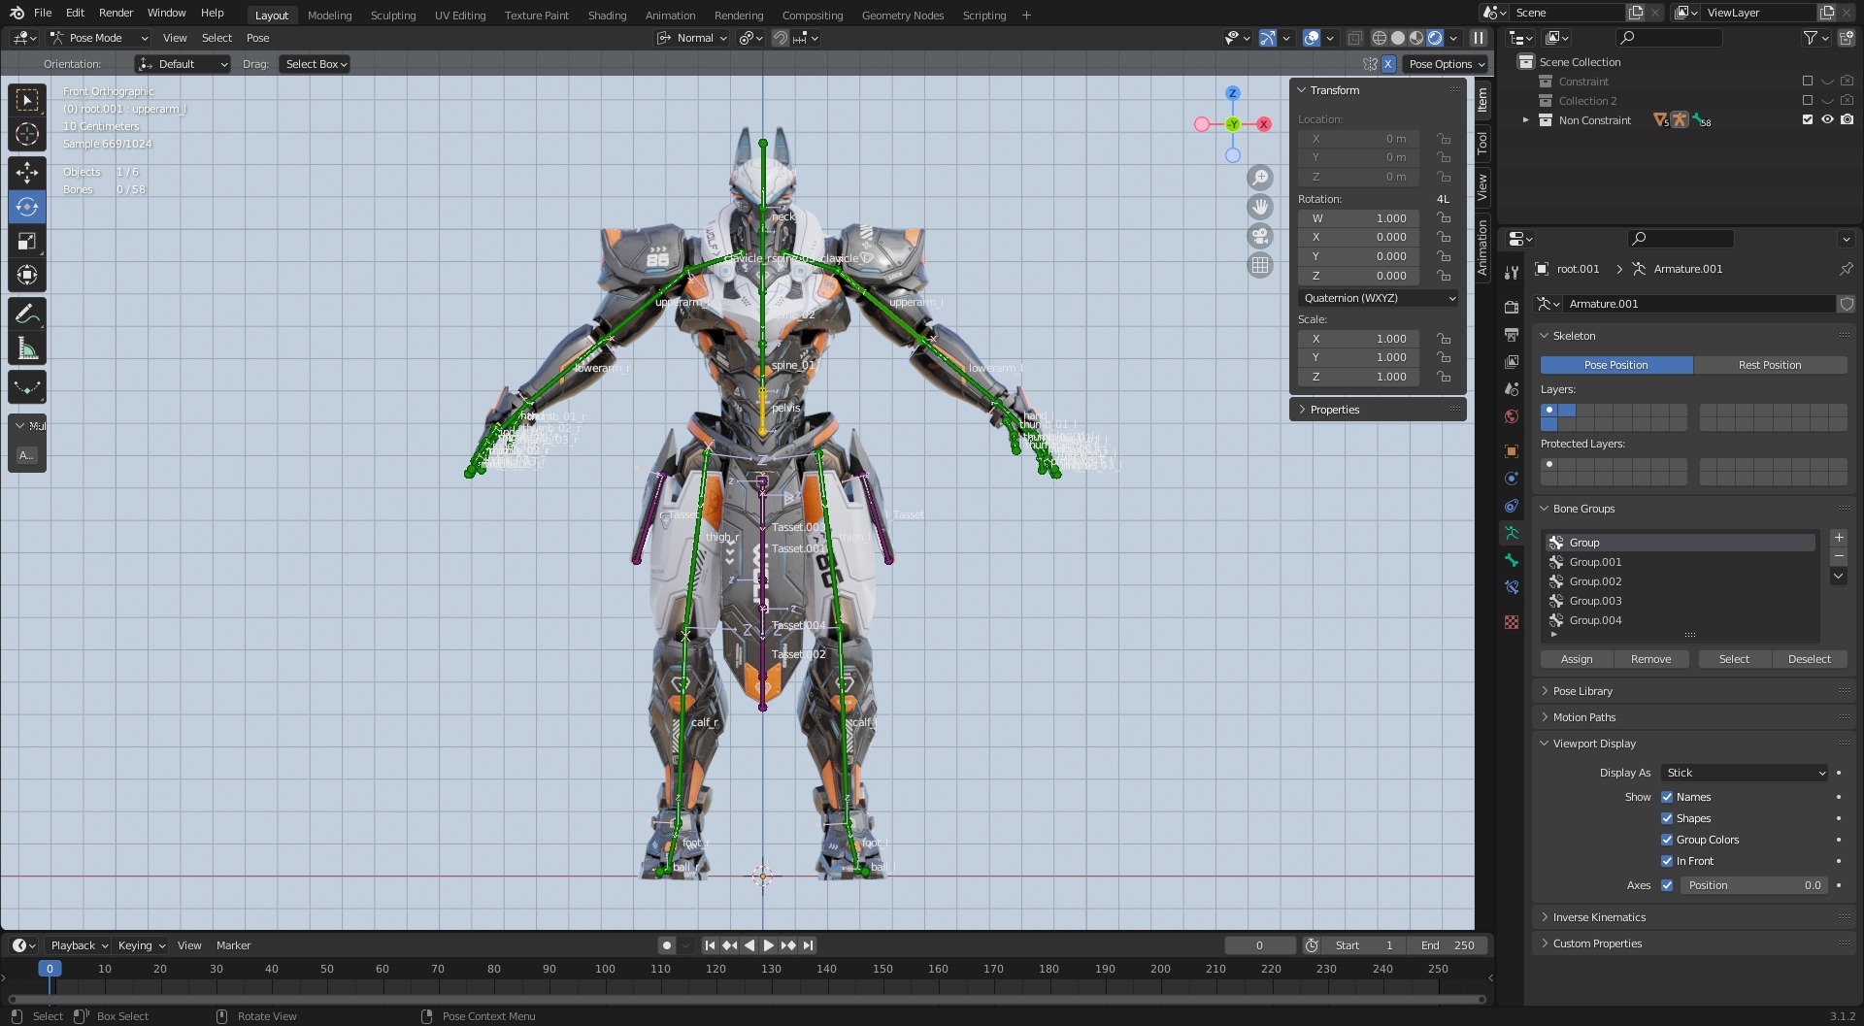Open Drag Select Box dropdown
The height and width of the screenshot is (1026, 1864).
pos(316,64)
